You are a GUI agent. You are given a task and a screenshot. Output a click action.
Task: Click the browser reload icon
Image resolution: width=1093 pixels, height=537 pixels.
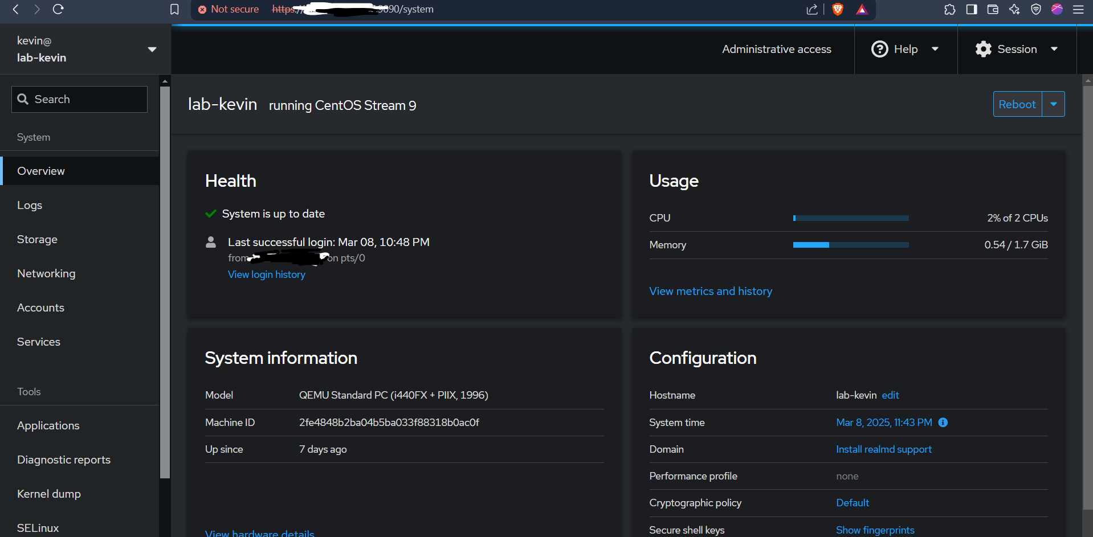coord(58,9)
